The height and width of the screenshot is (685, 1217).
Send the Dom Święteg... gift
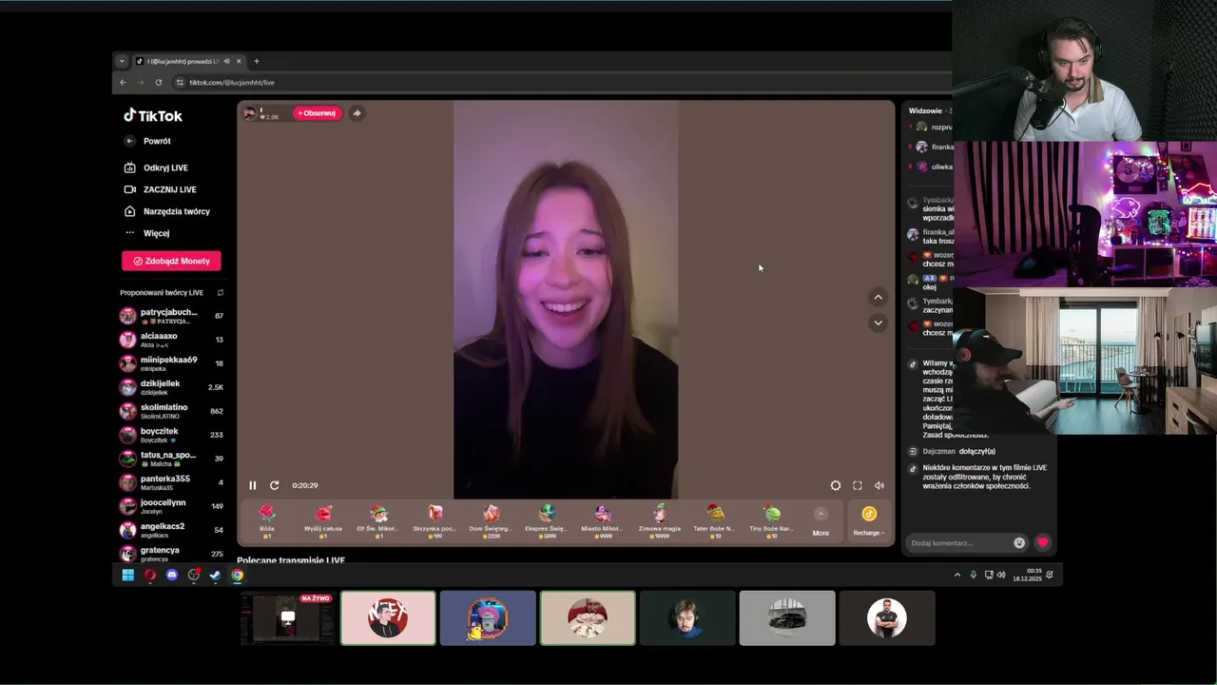[x=492, y=521]
